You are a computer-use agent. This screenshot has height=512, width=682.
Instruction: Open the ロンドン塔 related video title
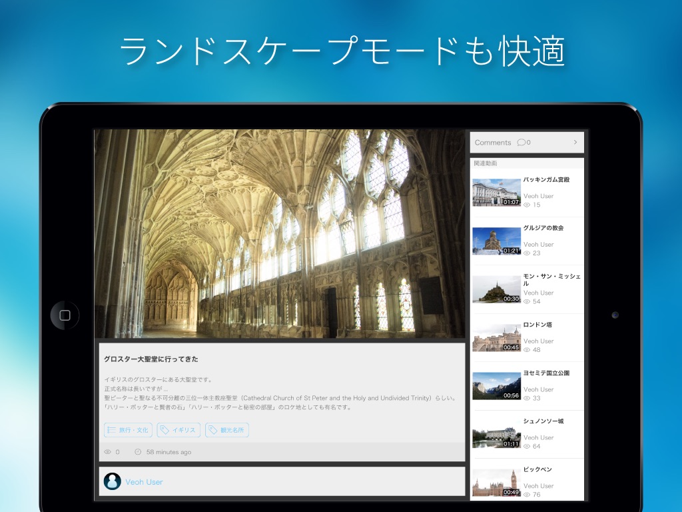pos(537,325)
